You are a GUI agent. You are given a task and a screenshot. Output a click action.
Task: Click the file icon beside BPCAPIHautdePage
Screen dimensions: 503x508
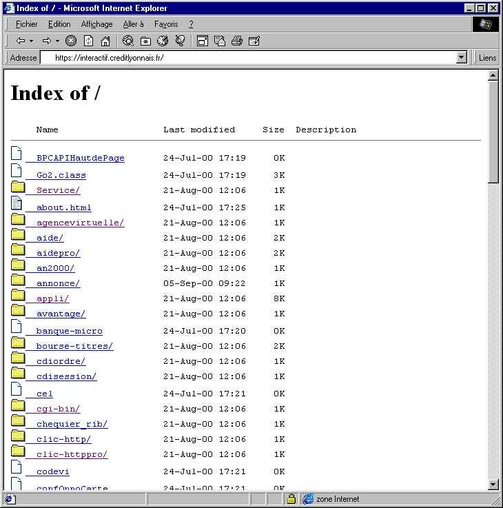(x=17, y=153)
